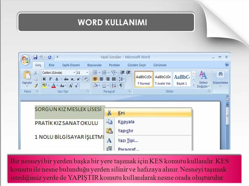Toggle italic (T) formatting

point(50,79)
